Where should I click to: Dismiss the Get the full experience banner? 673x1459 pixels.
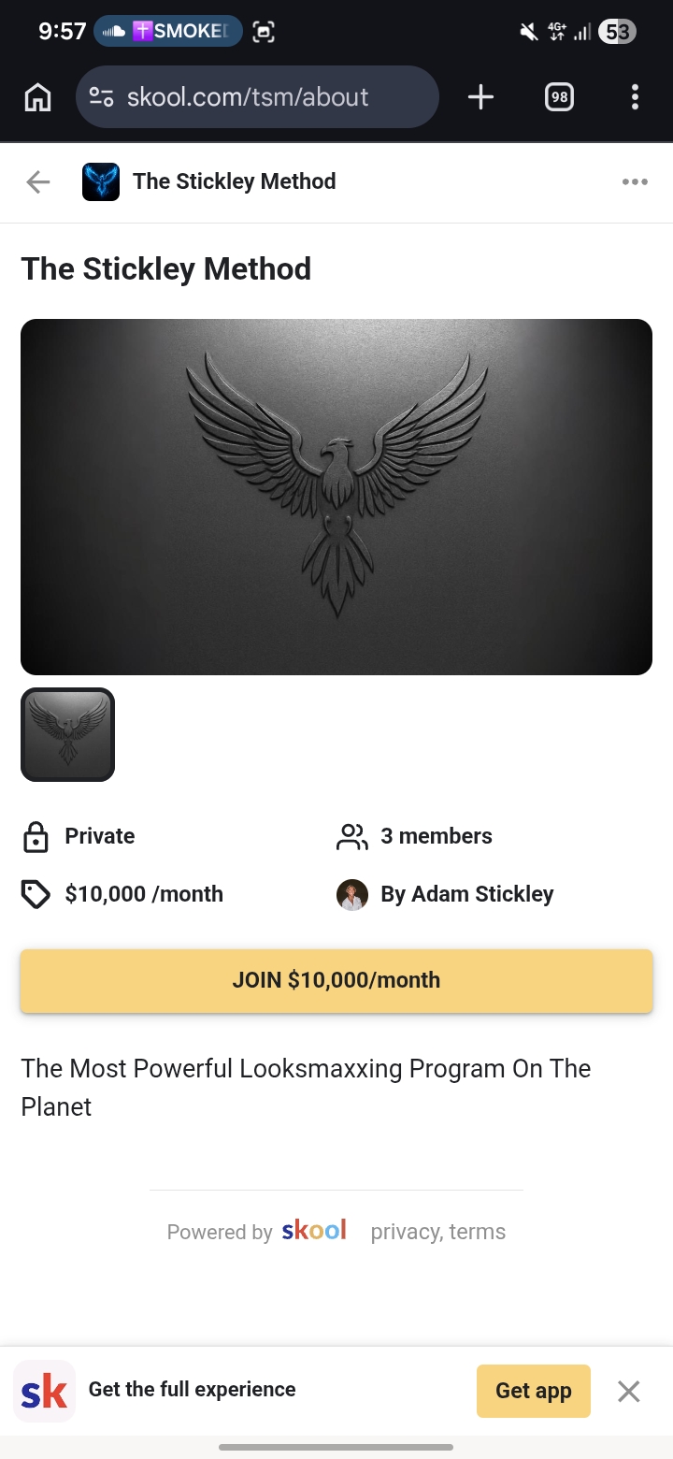coord(629,1391)
